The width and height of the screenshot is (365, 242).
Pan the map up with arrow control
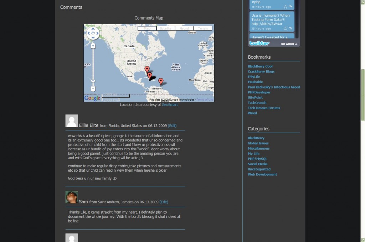[x=93, y=29]
